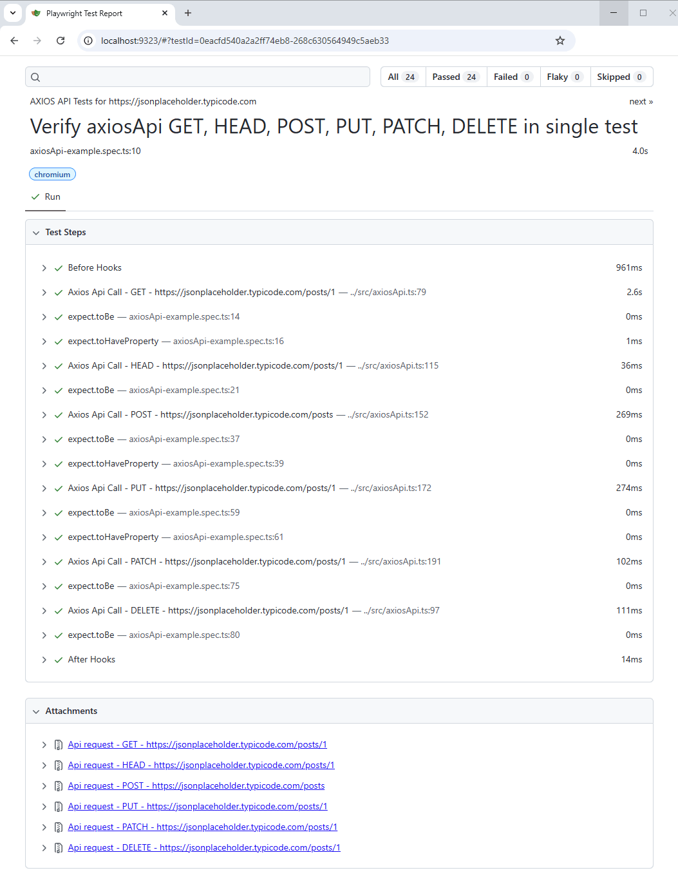678x886 pixels.
Task: Click the search magnifier icon
Action: (x=35, y=77)
